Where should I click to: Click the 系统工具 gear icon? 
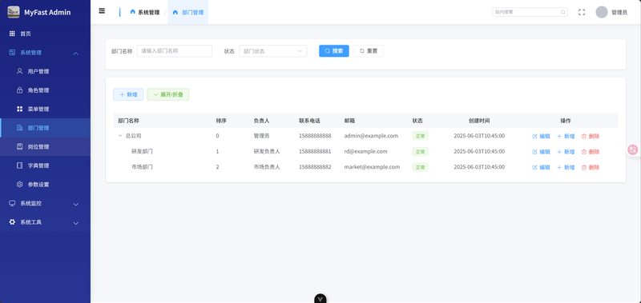[12, 222]
